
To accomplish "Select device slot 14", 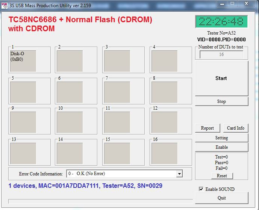I will [70, 153].
